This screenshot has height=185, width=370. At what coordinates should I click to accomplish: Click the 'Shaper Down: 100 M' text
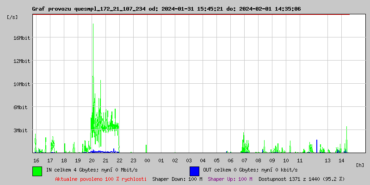click(177, 179)
